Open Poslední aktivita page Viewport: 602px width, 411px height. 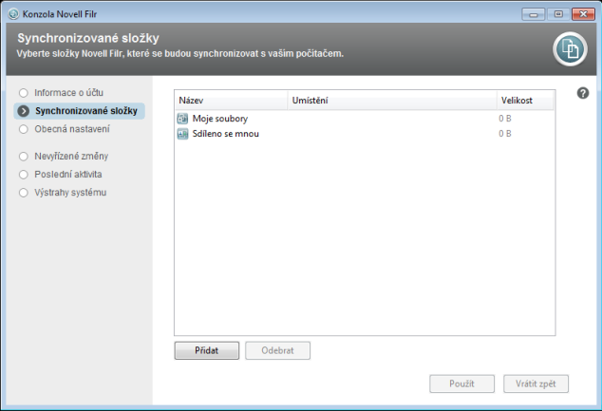[x=68, y=175]
